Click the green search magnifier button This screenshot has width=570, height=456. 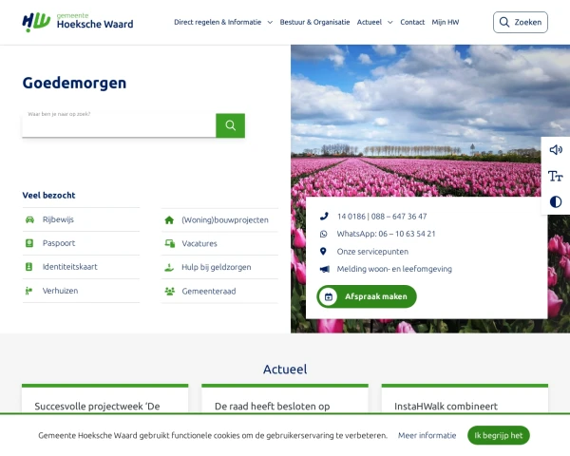pyautogui.click(x=230, y=125)
